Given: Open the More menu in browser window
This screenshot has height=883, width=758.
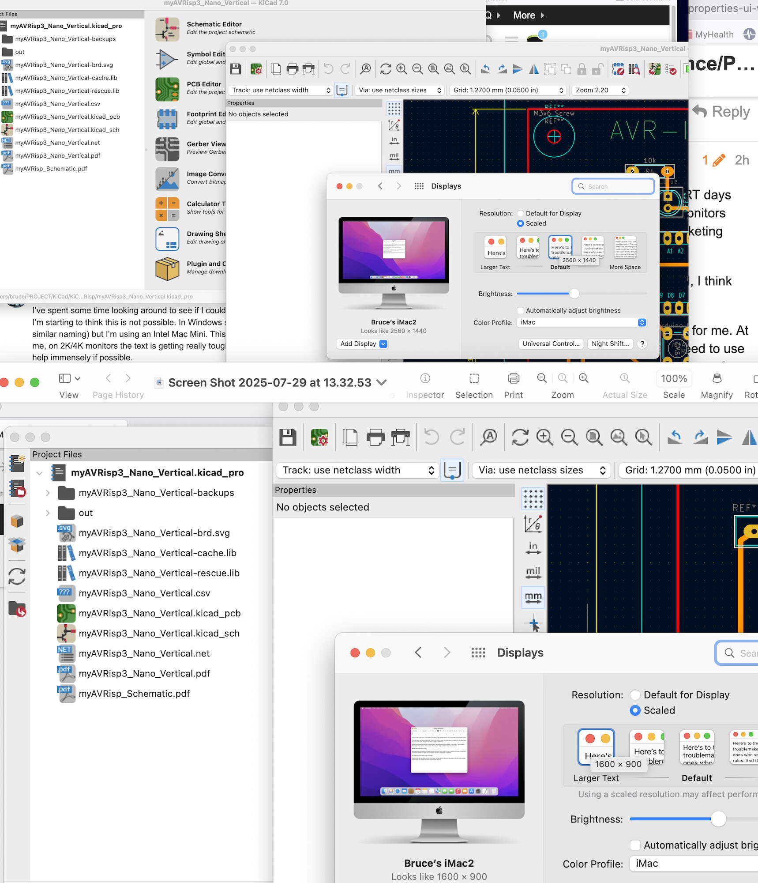Looking at the screenshot, I should tap(529, 15).
